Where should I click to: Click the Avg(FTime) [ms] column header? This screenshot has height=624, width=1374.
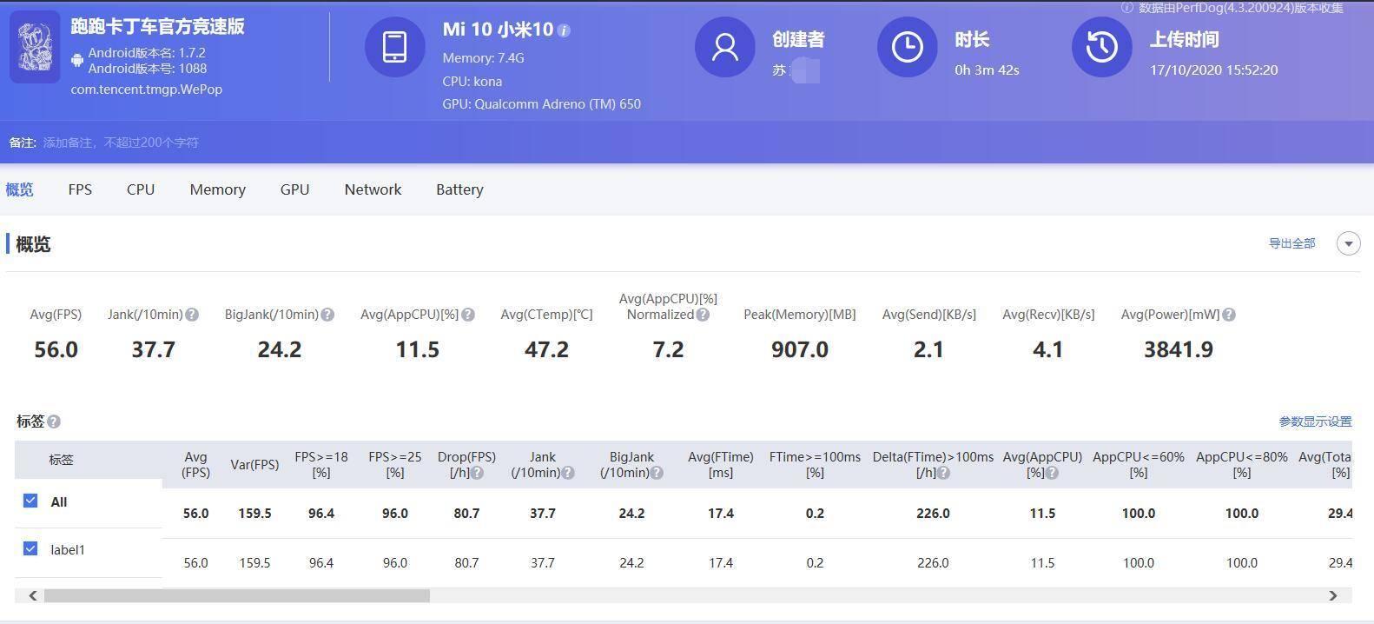(x=721, y=465)
